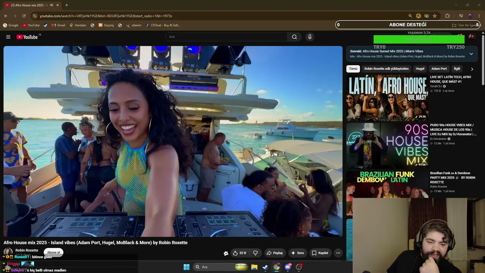485x273 pixels.
Task: Select the Tümü filter chip
Action: pyautogui.click(x=353, y=69)
